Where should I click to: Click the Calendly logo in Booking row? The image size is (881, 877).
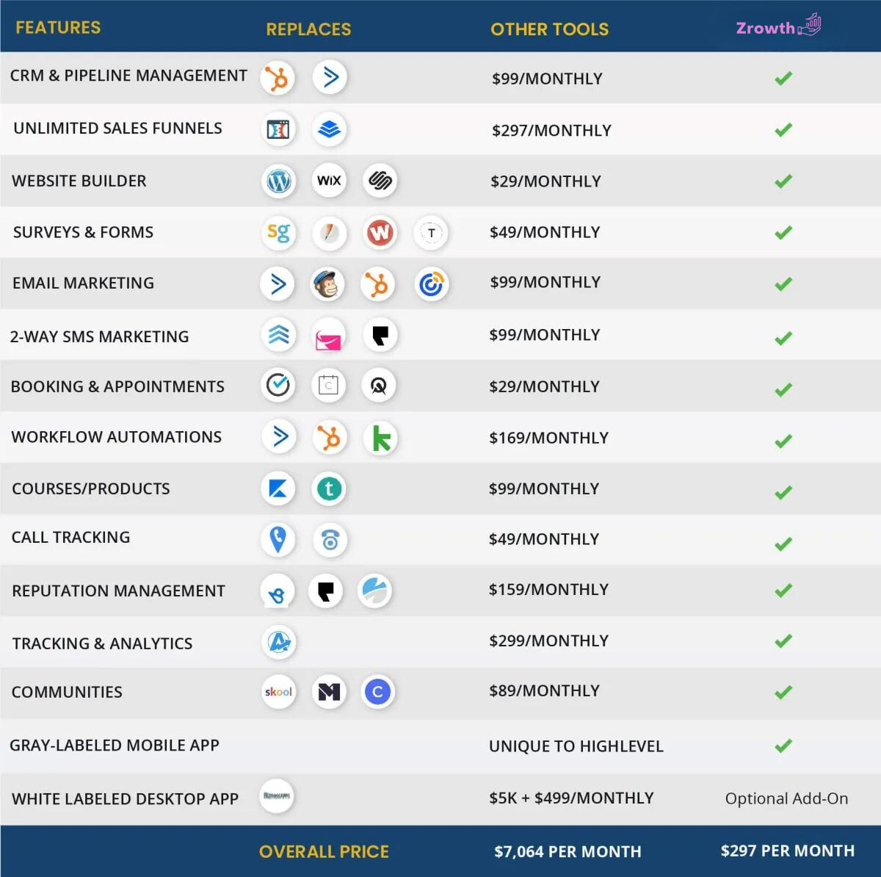(x=328, y=386)
